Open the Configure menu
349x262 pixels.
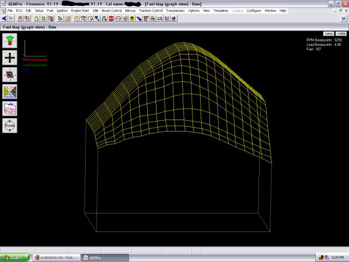point(254,11)
